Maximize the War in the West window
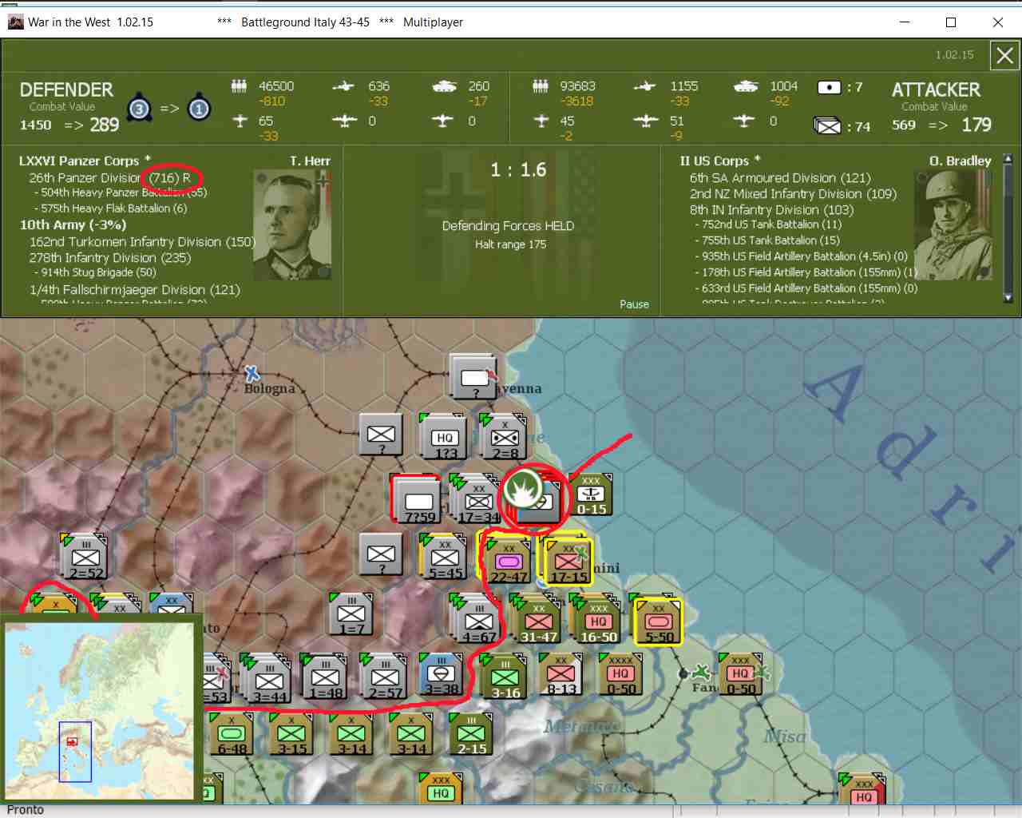This screenshot has height=818, width=1022. coord(951,22)
